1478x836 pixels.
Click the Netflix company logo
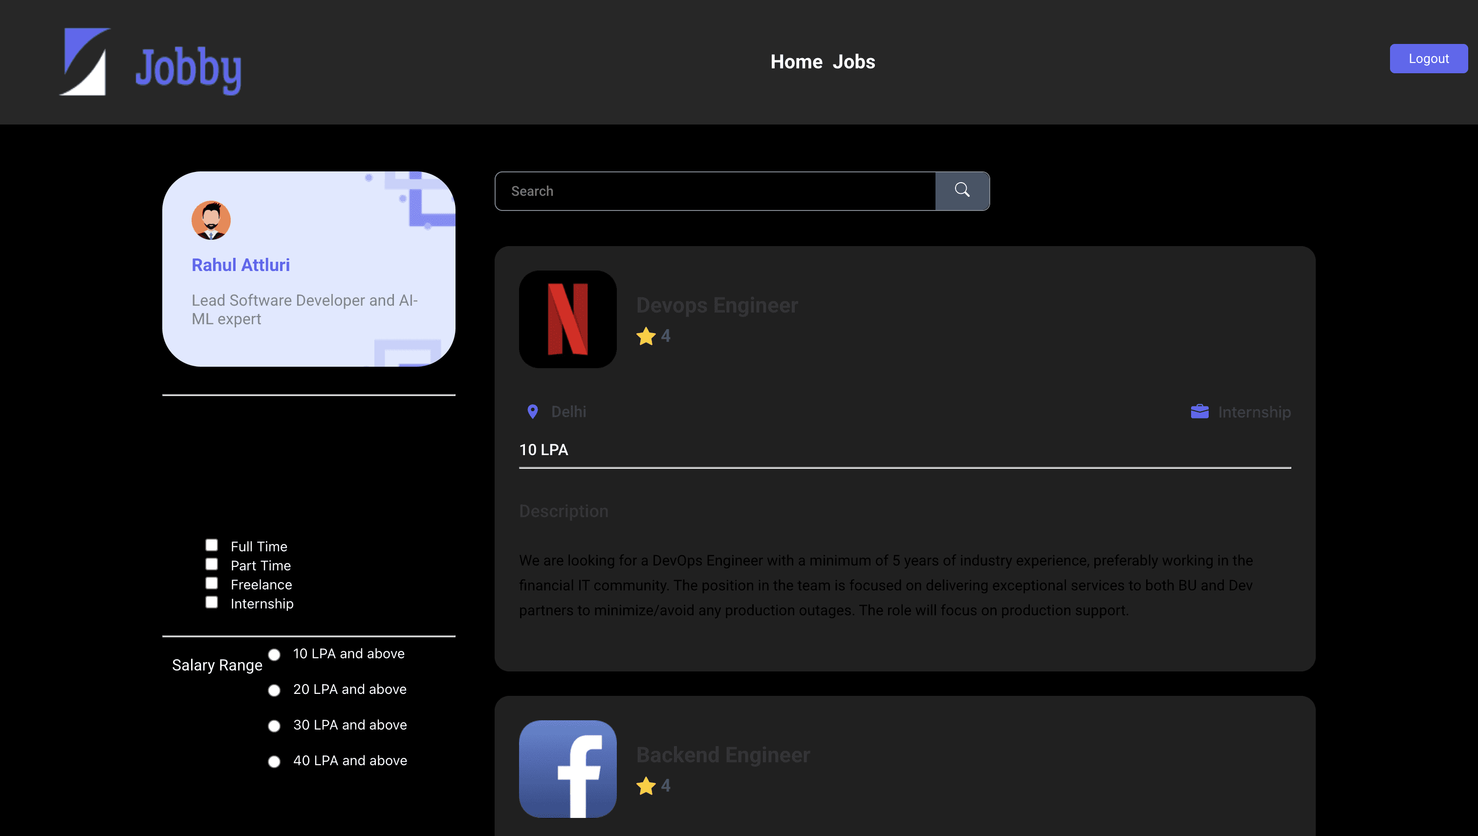pos(567,319)
